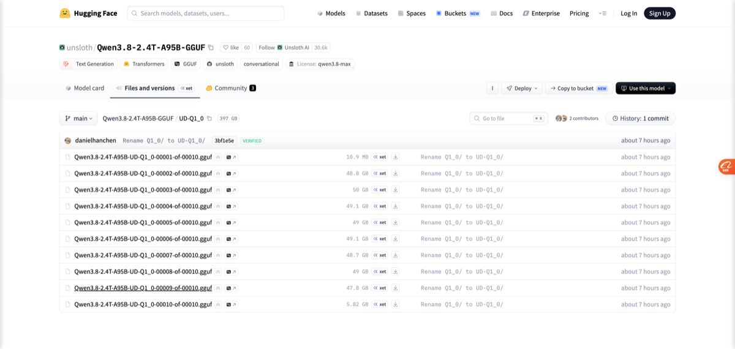This screenshot has width=735, height=349.
Task: Open the more options three-dot menu
Action: click(492, 88)
